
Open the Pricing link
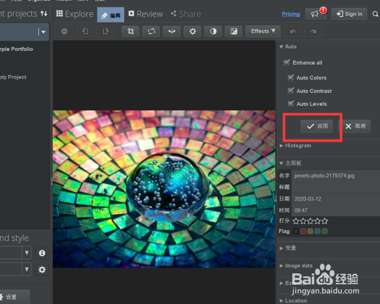pos(291,14)
